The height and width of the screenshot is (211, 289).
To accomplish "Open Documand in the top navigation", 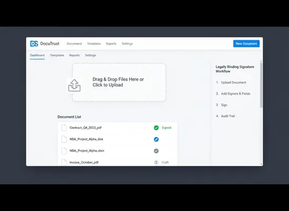I will point(74,44).
